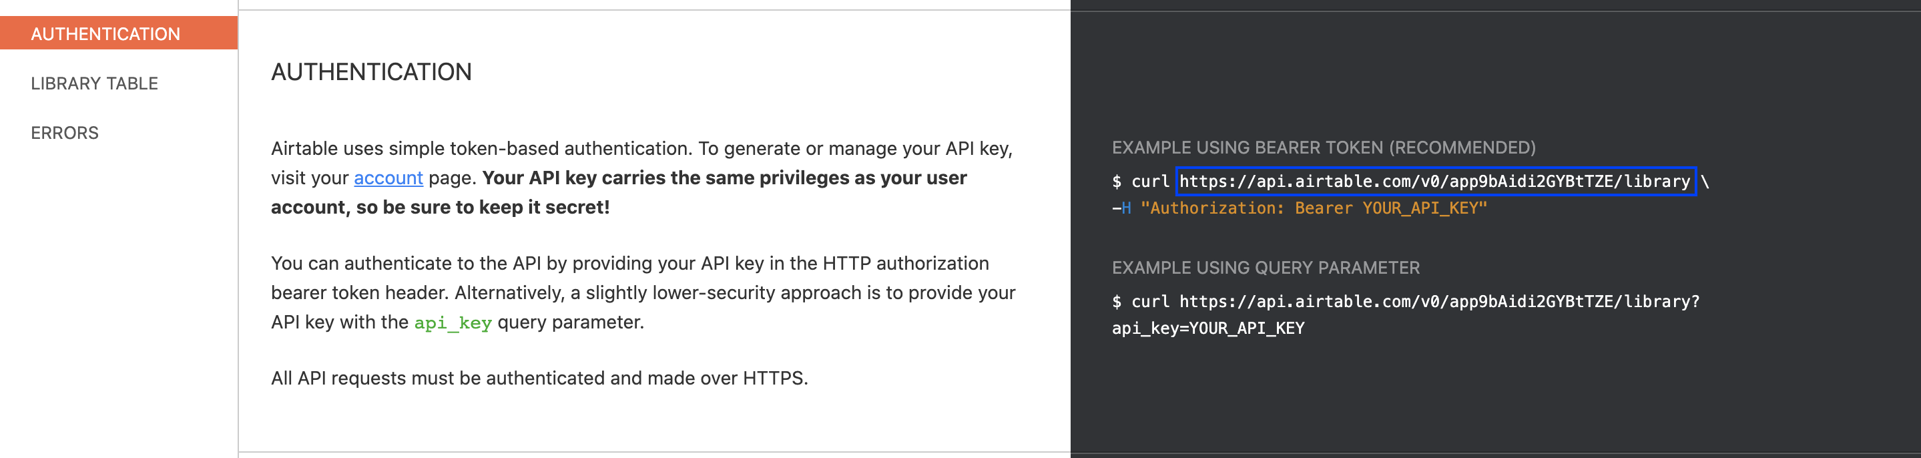Click the HTTPS requirement sentence

[539, 378]
